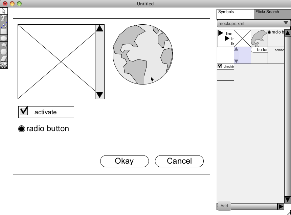Select the arrow pointer tool

4,11
